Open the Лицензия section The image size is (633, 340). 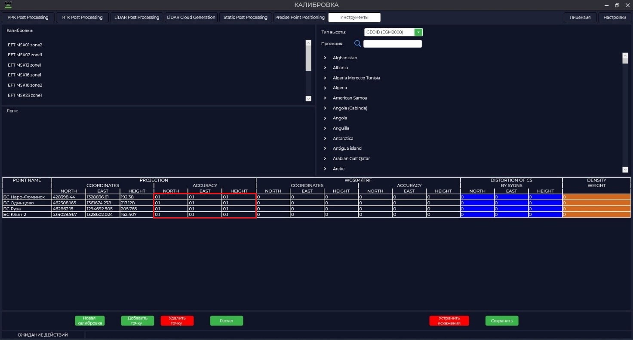click(x=580, y=17)
